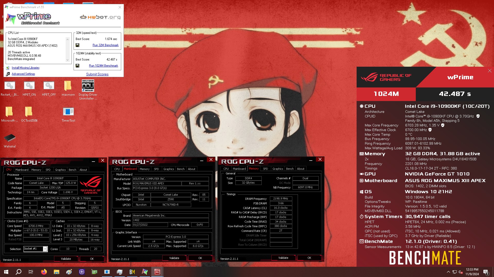Open Task View in taskbar
This screenshot has height=277, width=494.
click(31, 272)
